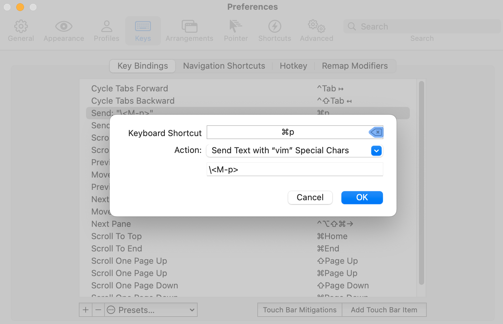Switch to Navigation Shortcuts tab
503x324 pixels.
click(224, 66)
